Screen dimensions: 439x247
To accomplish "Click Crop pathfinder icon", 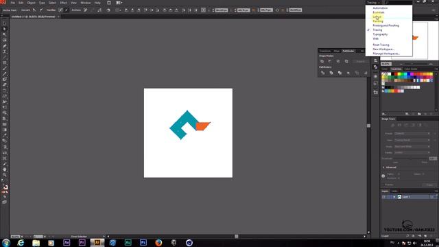I will click(x=348, y=73).
